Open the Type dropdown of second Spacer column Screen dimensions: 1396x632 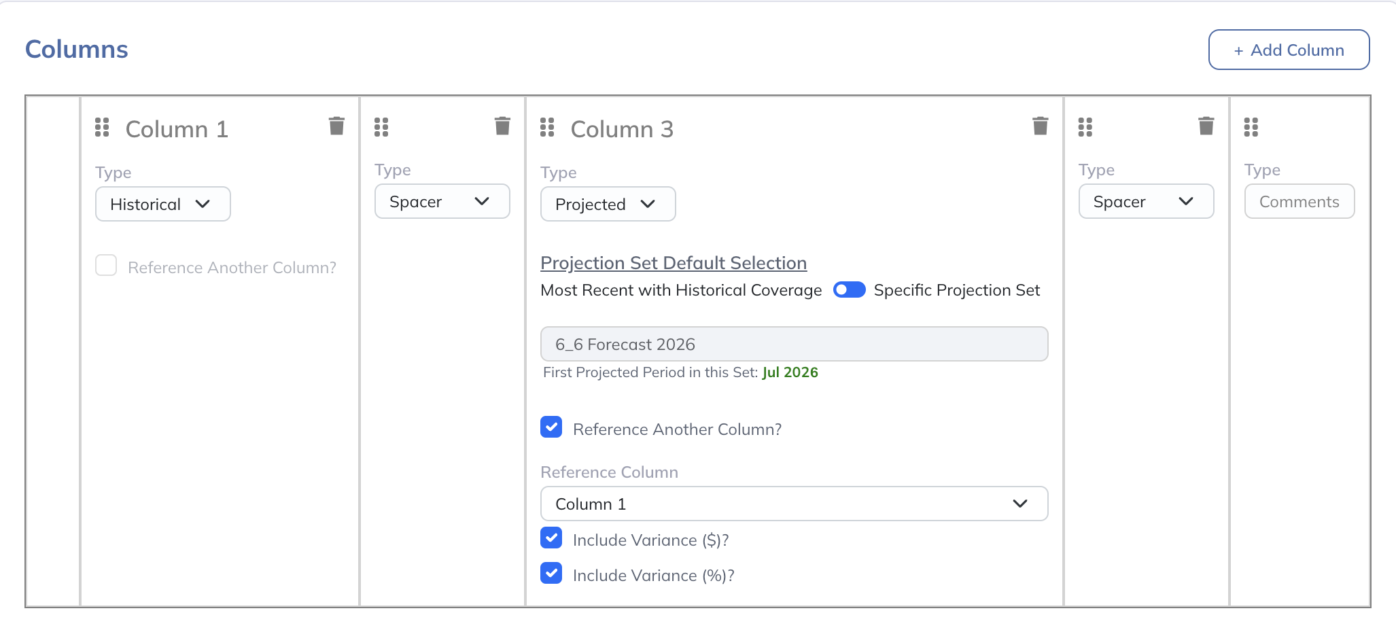(x=1147, y=201)
